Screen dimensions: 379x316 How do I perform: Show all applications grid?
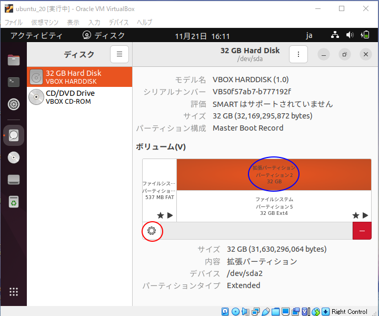pyautogui.click(x=14, y=292)
